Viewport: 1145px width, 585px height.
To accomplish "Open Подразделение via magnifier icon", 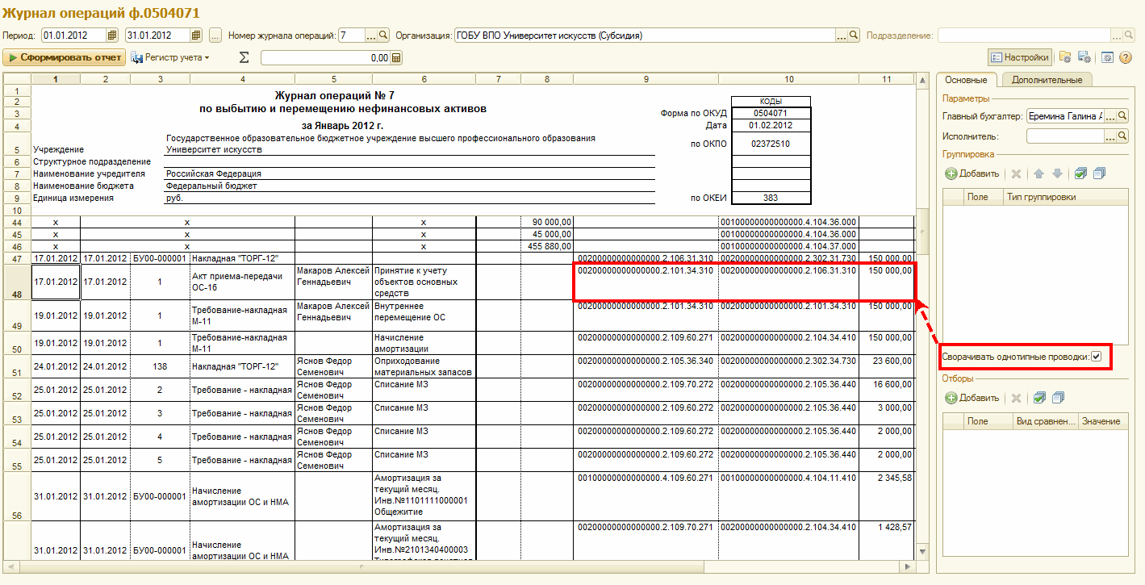I will (1130, 36).
